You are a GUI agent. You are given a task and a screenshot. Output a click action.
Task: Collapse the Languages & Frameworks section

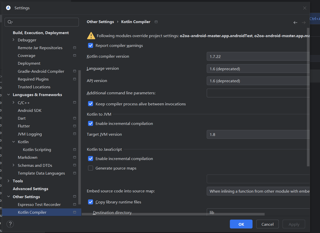pyautogui.click(x=9, y=95)
